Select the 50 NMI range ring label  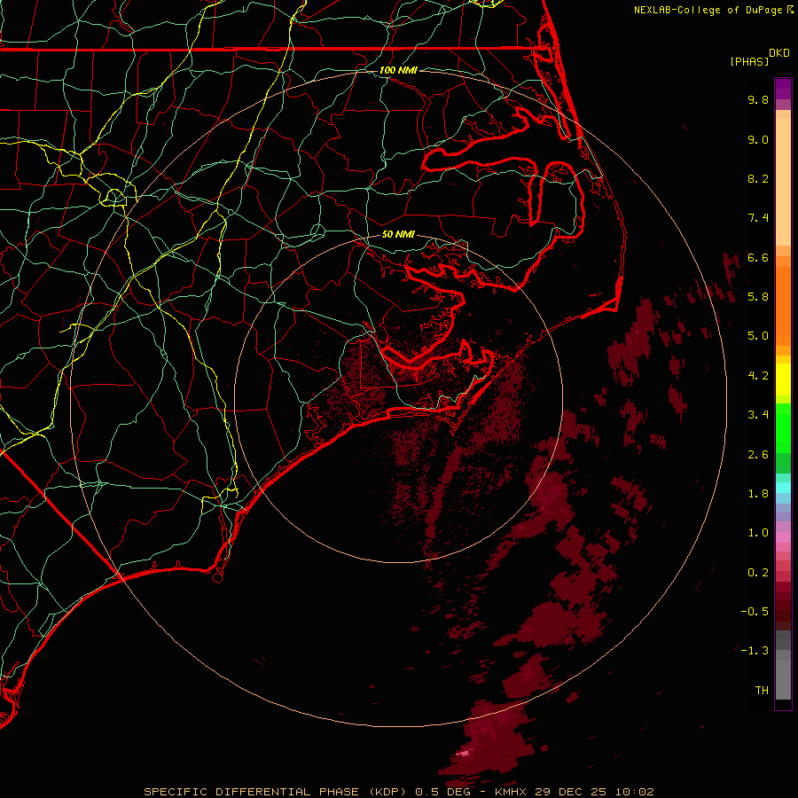point(398,234)
